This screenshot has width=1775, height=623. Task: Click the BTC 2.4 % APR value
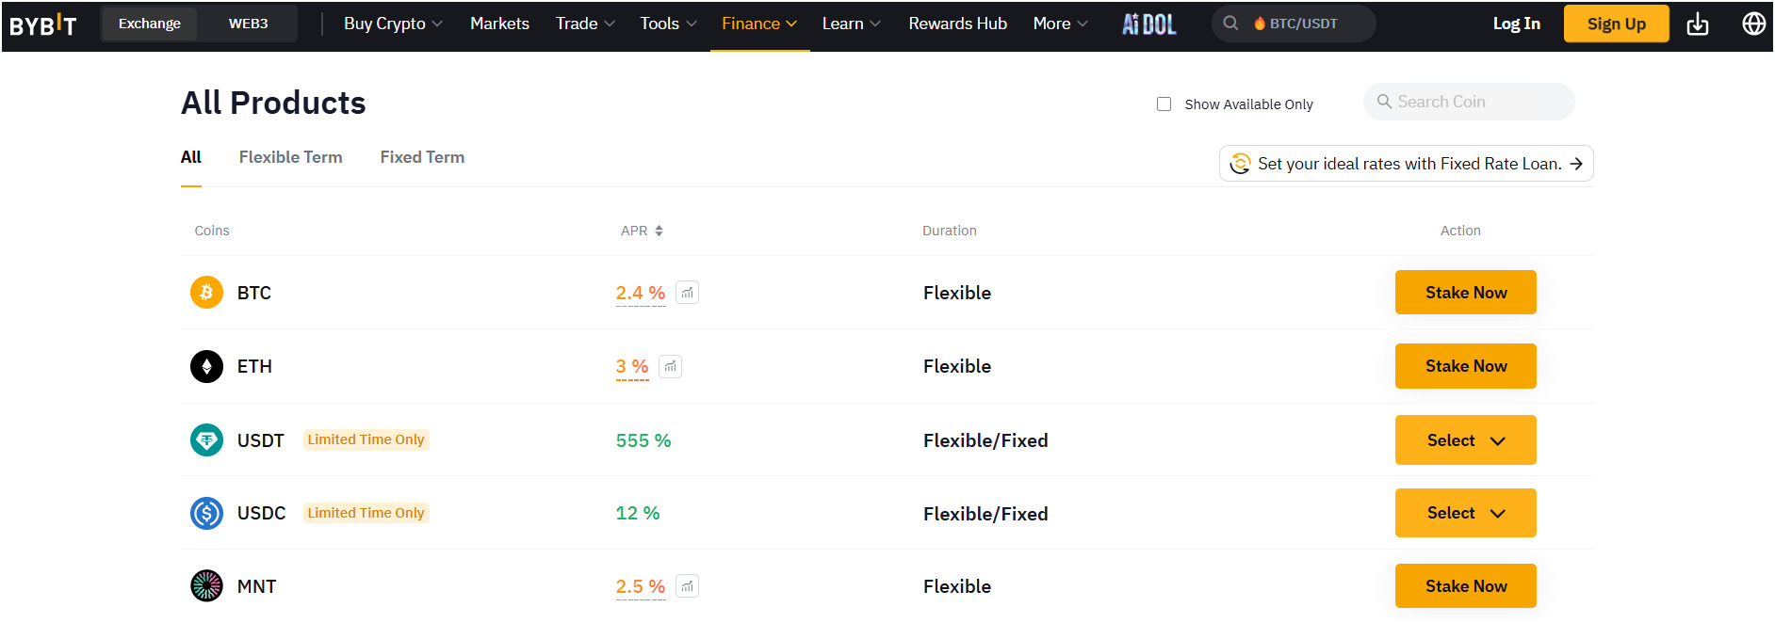tap(641, 293)
